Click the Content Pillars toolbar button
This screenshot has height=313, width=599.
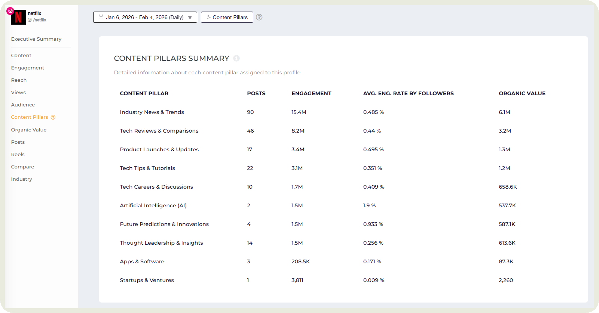(x=227, y=17)
